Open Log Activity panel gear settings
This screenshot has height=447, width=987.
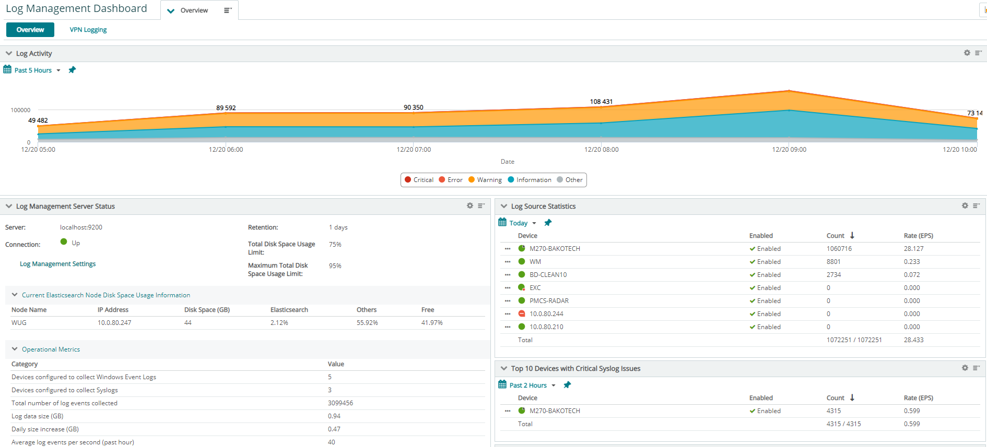(x=967, y=53)
